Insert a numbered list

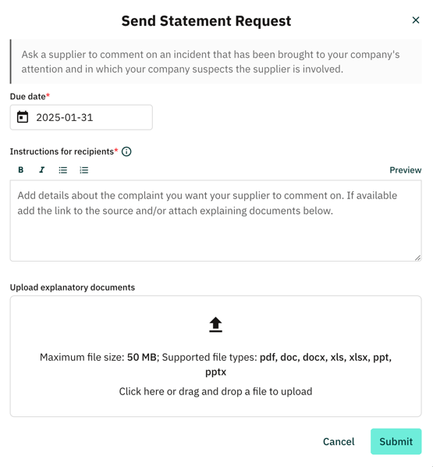pyautogui.click(x=84, y=169)
